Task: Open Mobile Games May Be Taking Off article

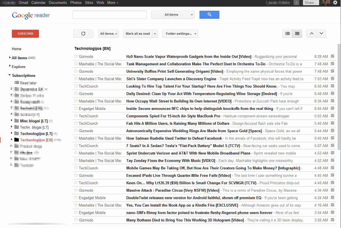Action: click(213, 168)
